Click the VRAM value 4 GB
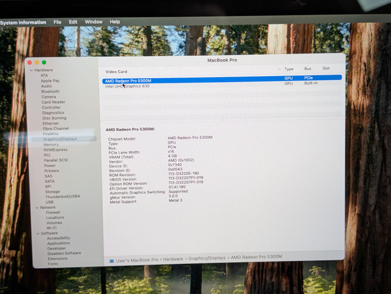 (x=173, y=156)
